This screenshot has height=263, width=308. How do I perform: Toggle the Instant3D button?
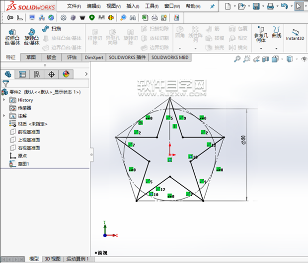(295, 35)
